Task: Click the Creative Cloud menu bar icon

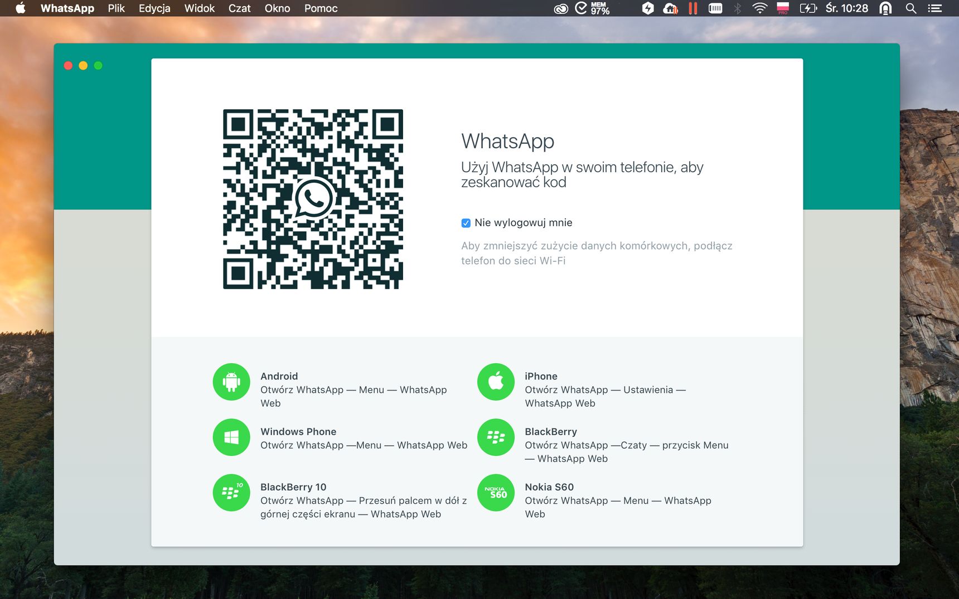Action: point(561,8)
